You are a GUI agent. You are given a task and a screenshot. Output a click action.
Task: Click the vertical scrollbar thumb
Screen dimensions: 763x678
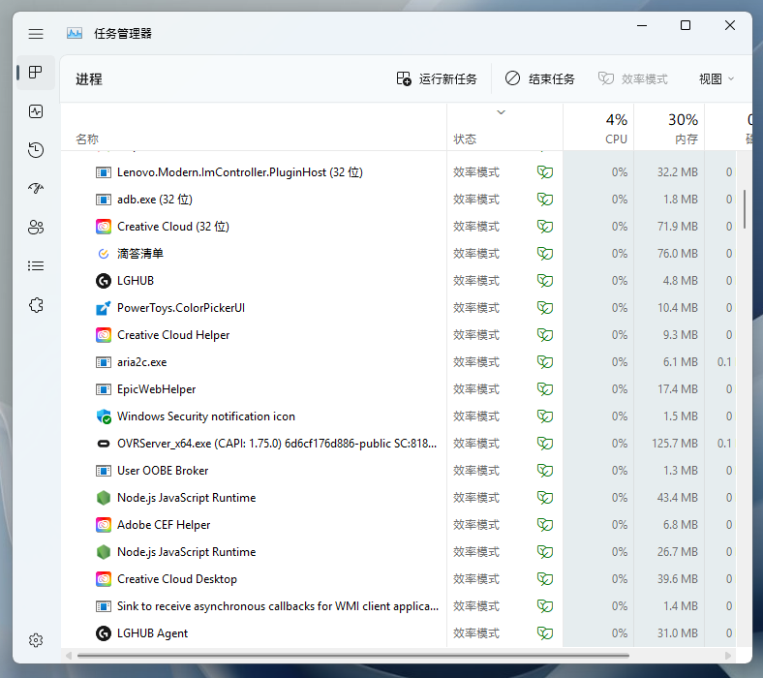(x=745, y=209)
